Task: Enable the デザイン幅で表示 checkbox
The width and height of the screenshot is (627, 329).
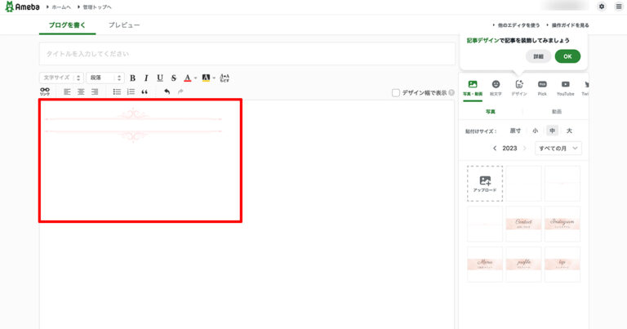Action: coord(396,93)
